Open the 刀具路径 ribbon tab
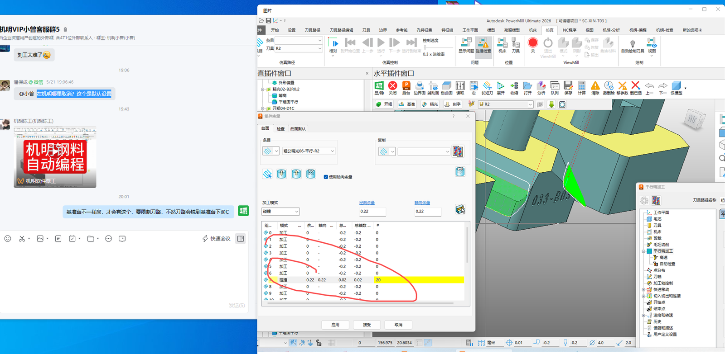The width and height of the screenshot is (725, 354). click(x=312, y=30)
